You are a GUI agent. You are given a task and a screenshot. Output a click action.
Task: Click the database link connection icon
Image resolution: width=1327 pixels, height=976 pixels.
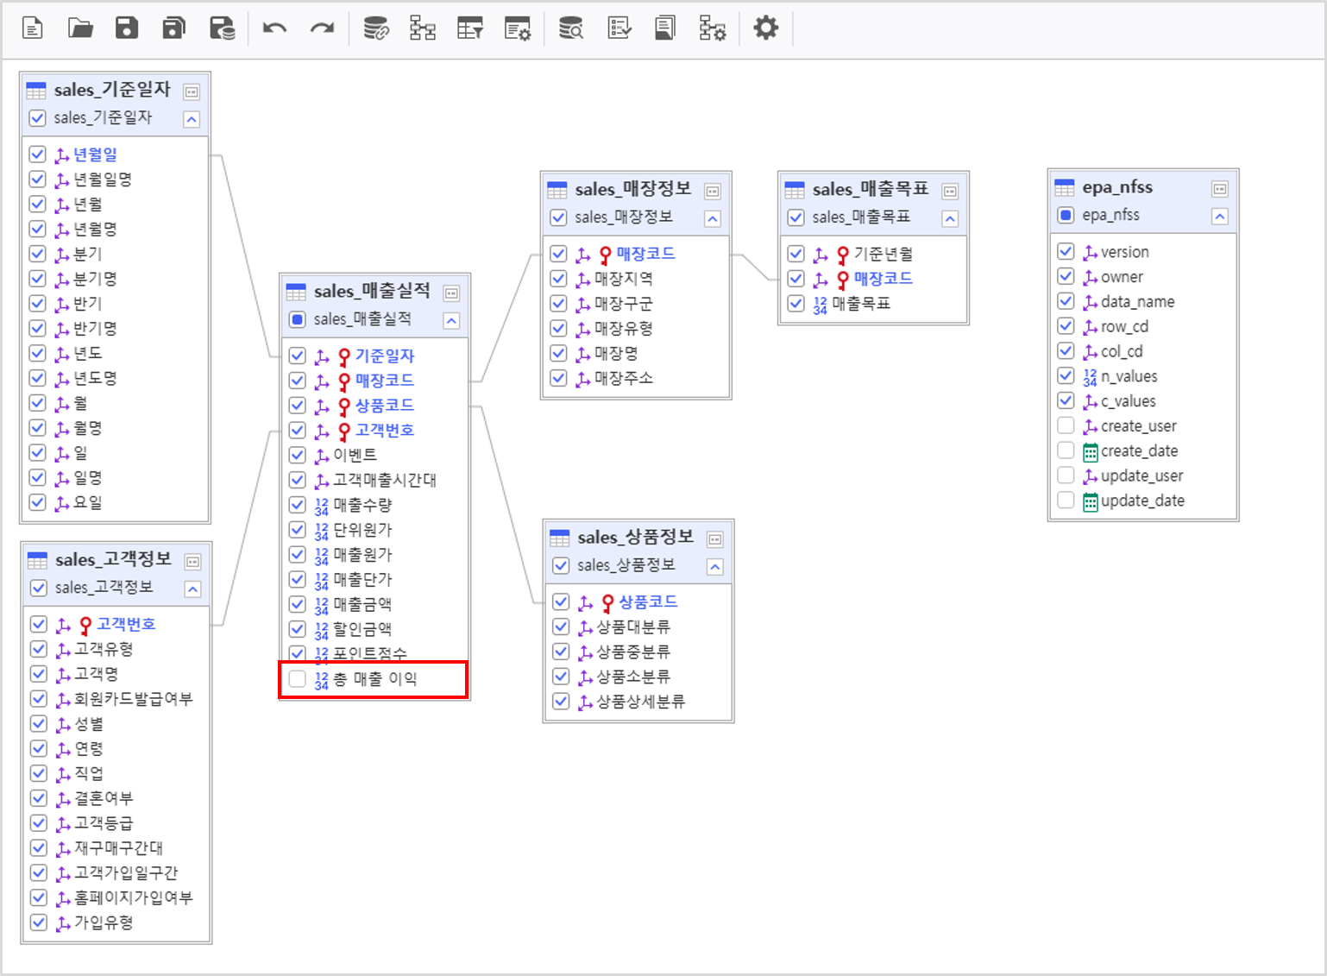pos(375,28)
